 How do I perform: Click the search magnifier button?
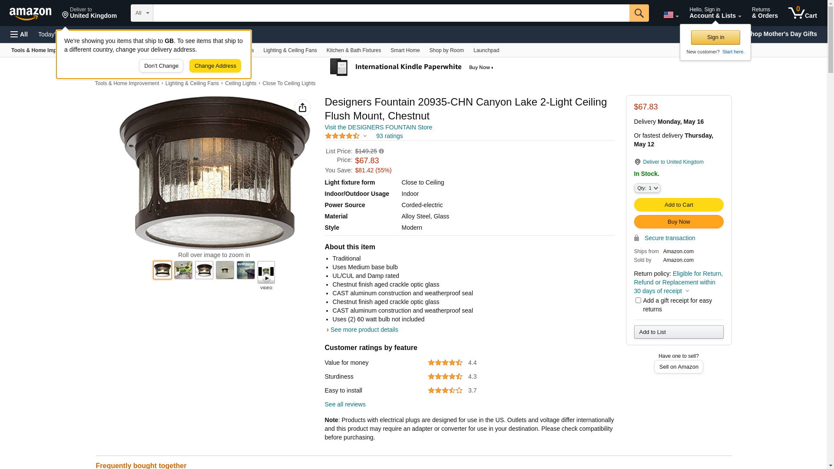(639, 13)
